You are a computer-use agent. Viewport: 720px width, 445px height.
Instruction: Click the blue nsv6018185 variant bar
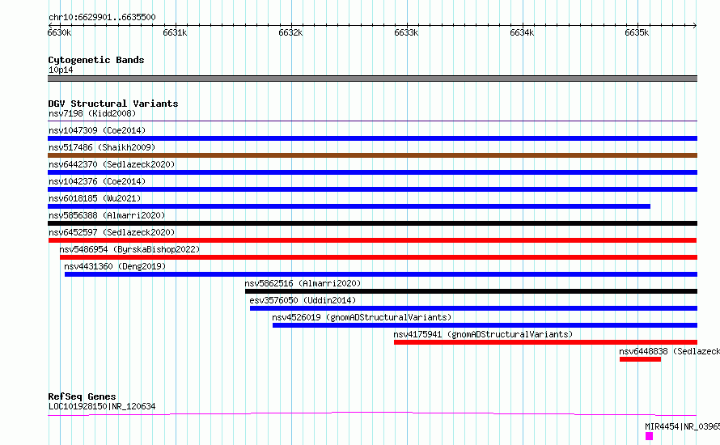click(x=349, y=206)
